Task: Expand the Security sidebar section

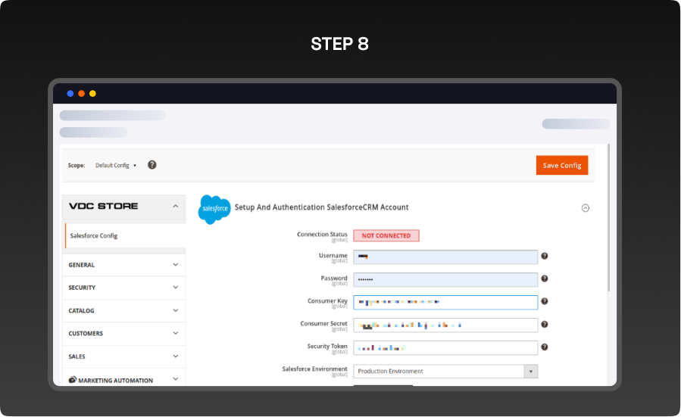Action: click(175, 288)
